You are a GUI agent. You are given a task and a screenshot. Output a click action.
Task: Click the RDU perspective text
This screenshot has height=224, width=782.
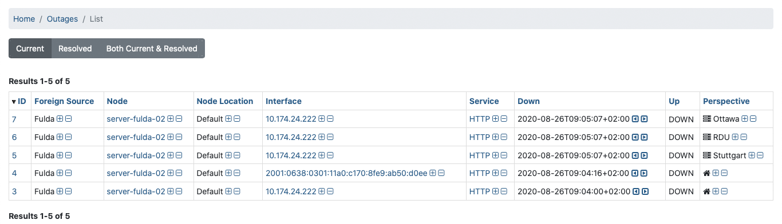[721, 137]
